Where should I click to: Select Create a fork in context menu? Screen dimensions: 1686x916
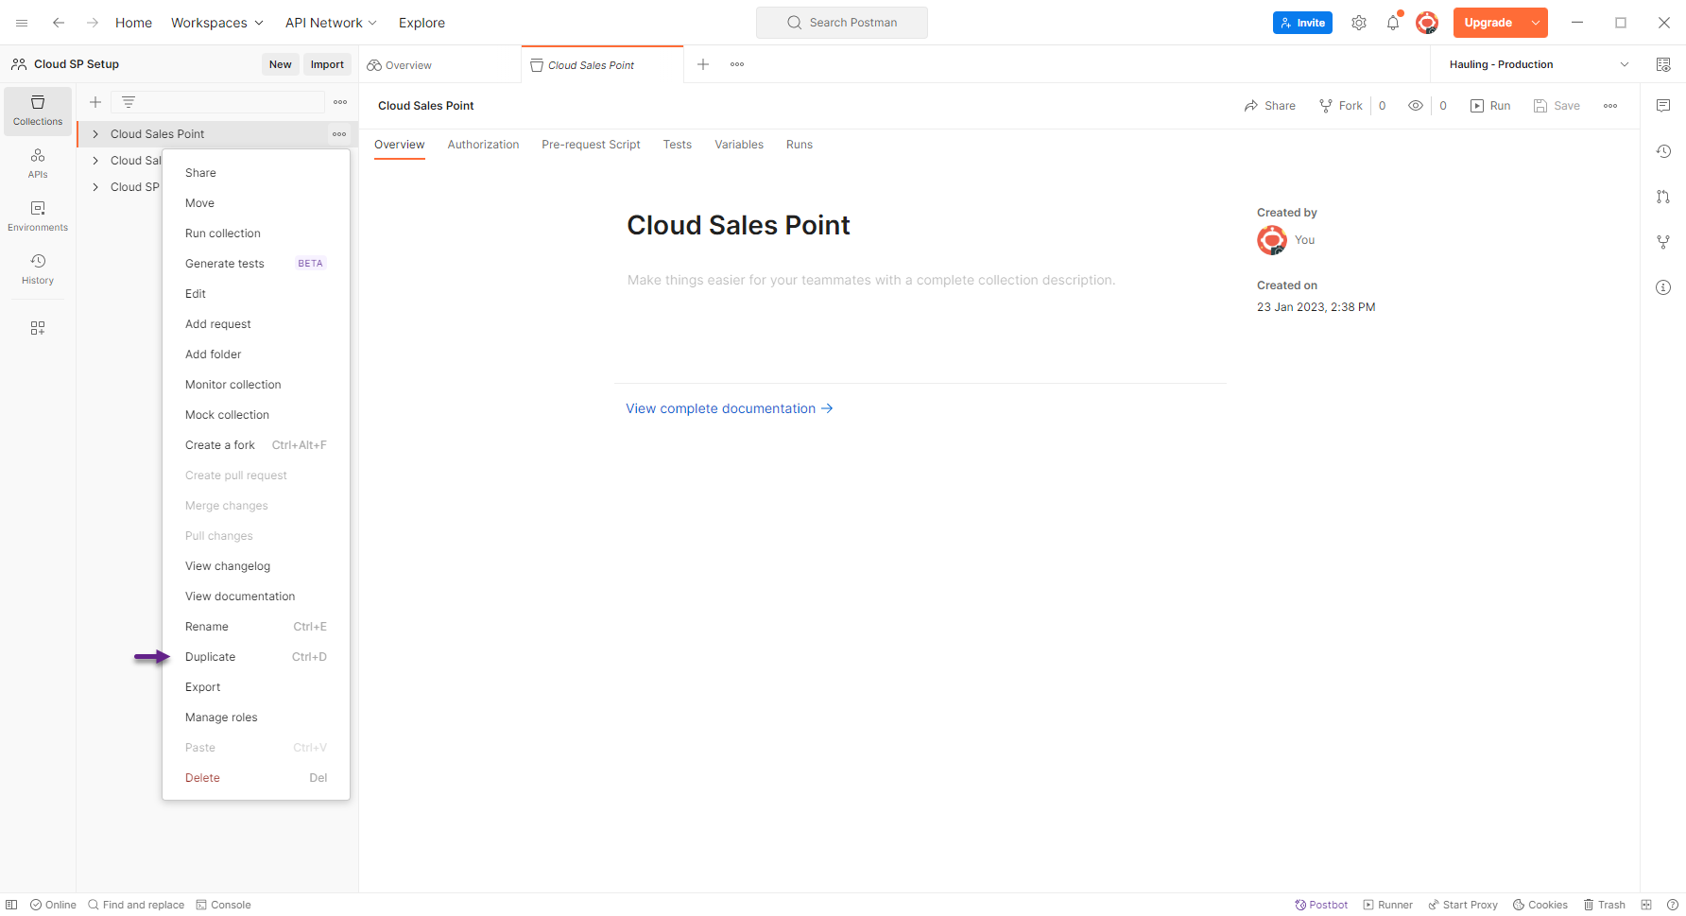(x=256, y=445)
